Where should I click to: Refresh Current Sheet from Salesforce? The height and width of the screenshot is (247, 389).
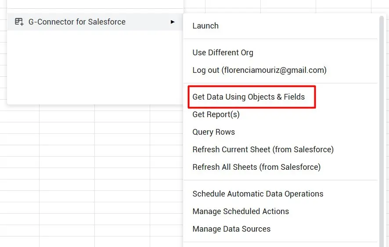tap(263, 150)
